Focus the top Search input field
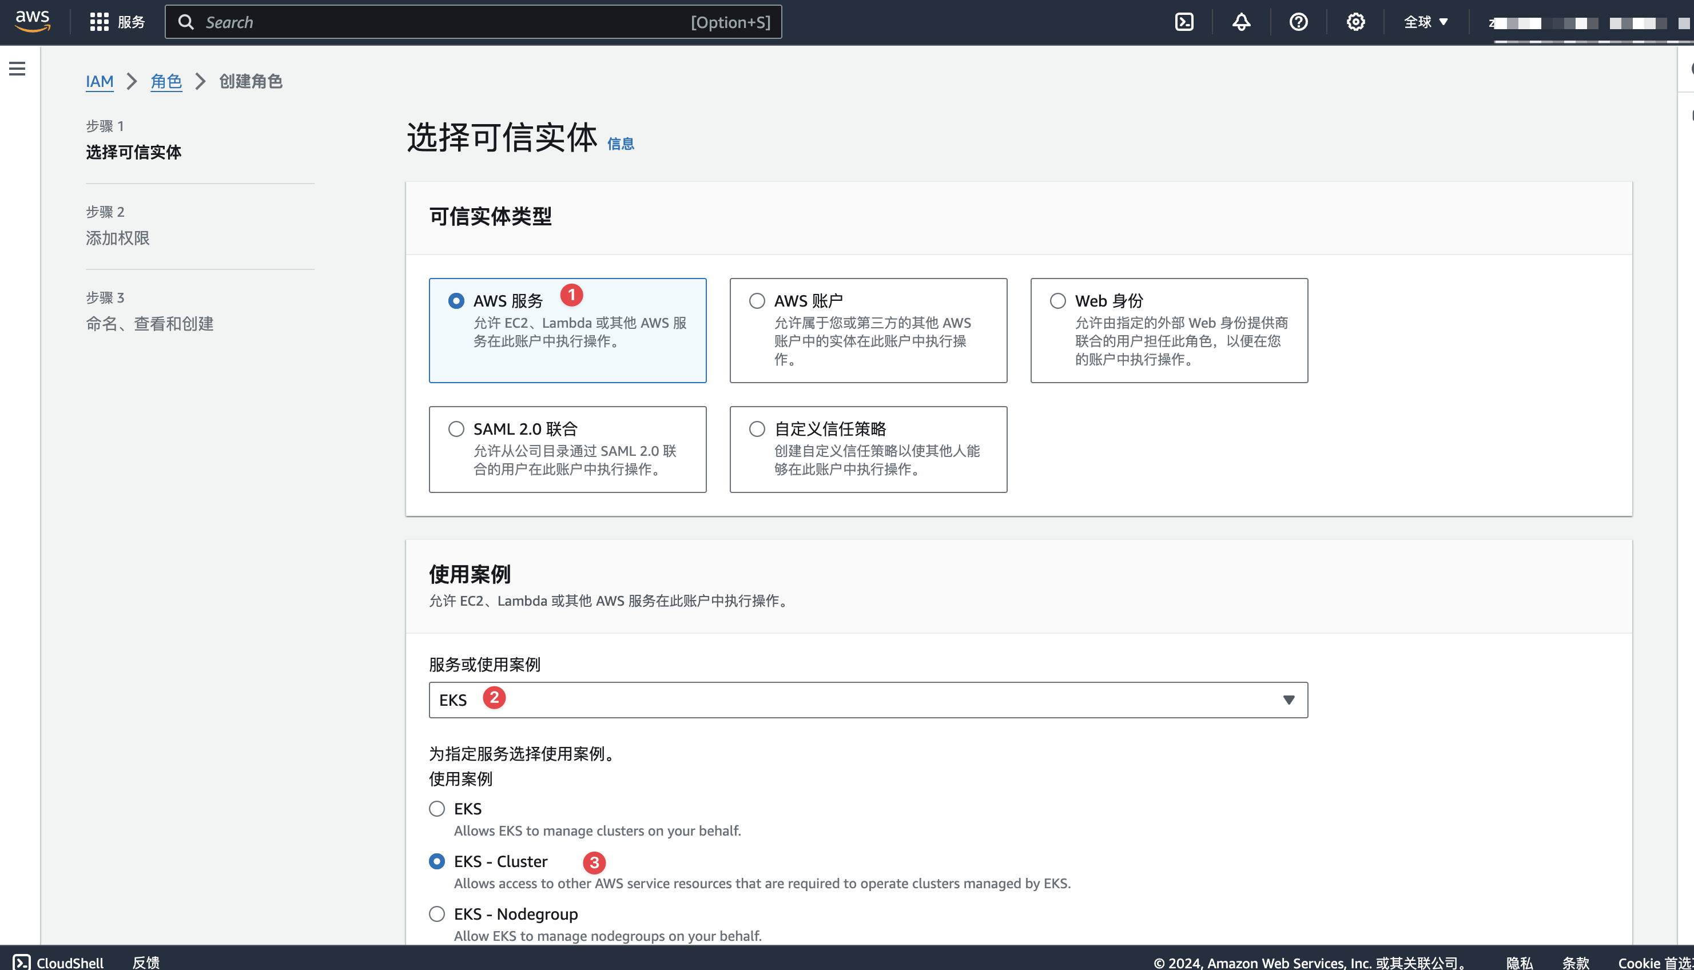 click(473, 22)
